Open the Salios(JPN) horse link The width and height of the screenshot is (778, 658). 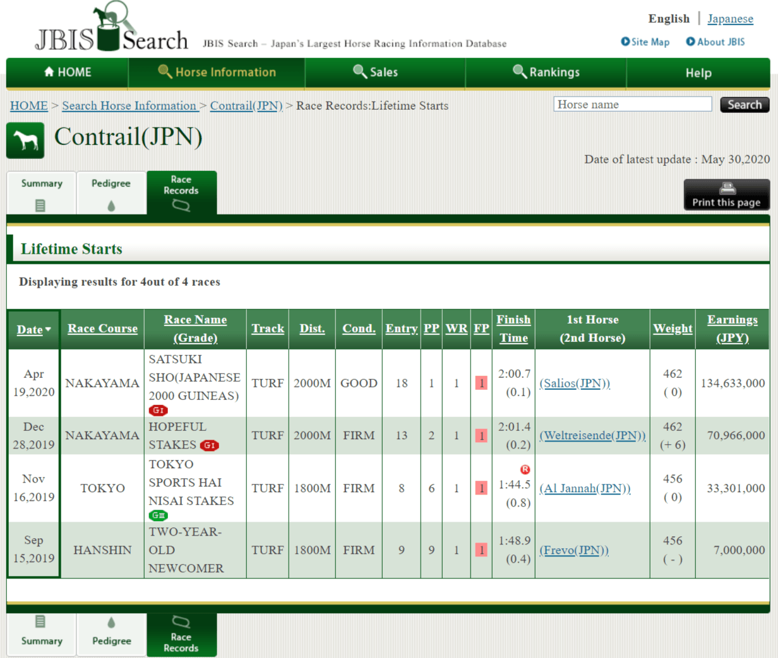tap(574, 384)
